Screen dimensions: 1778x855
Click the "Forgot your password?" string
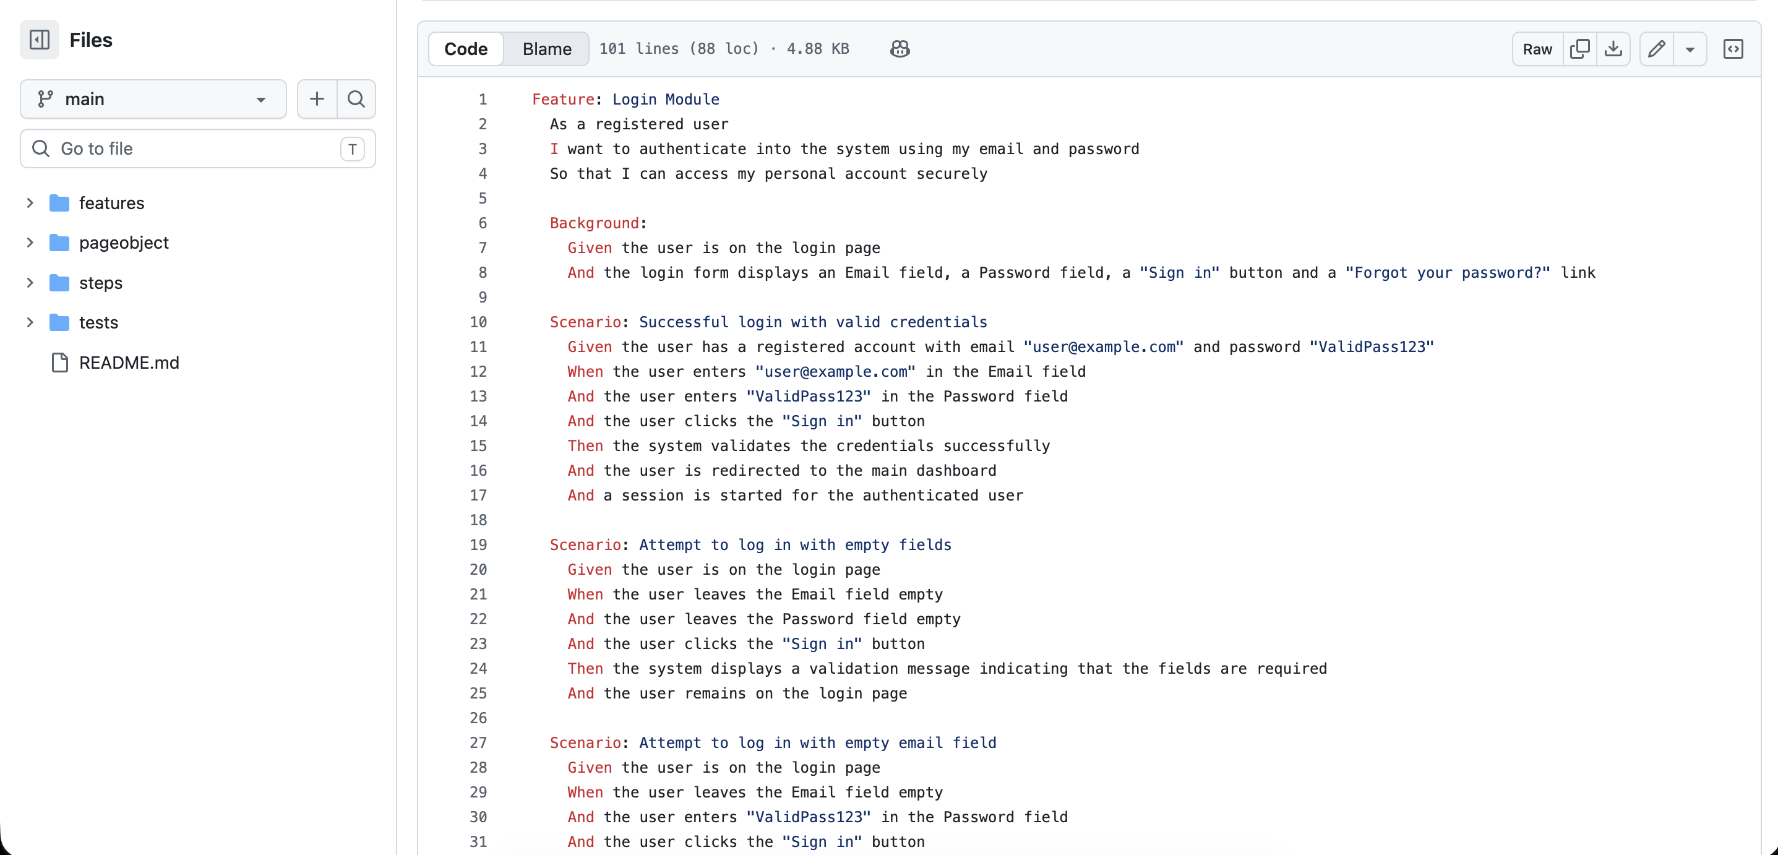click(1448, 273)
